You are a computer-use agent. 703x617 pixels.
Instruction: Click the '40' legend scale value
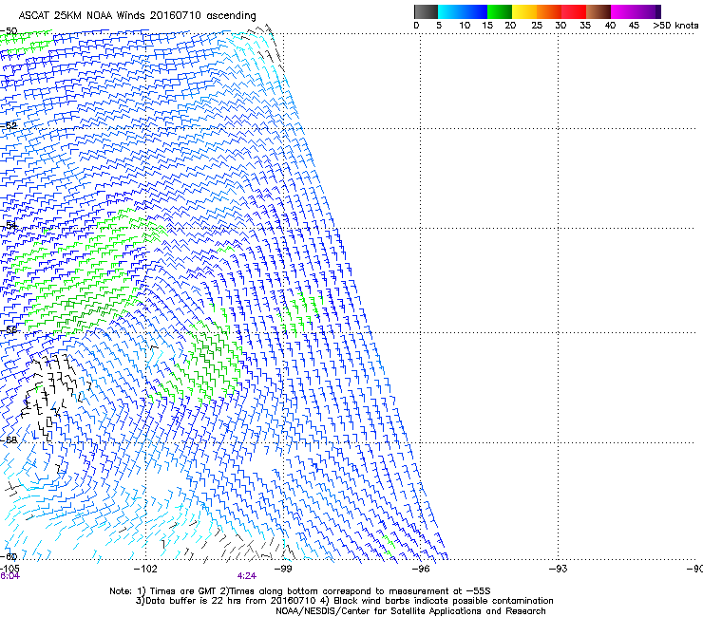[610, 26]
